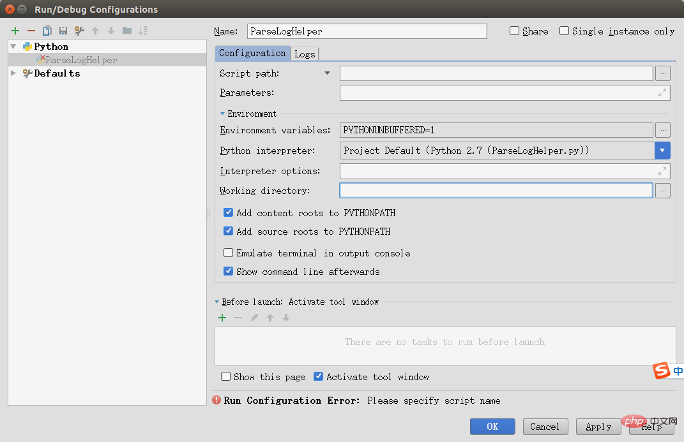The image size is (684, 442).
Task: Click 'Please specify script name' error text
Action: (434, 401)
